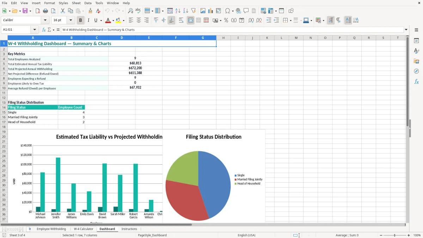The height and width of the screenshot is (238, 423).
Task: Open the Data menu
Action: pyautogui.click(x=88, y=3)
